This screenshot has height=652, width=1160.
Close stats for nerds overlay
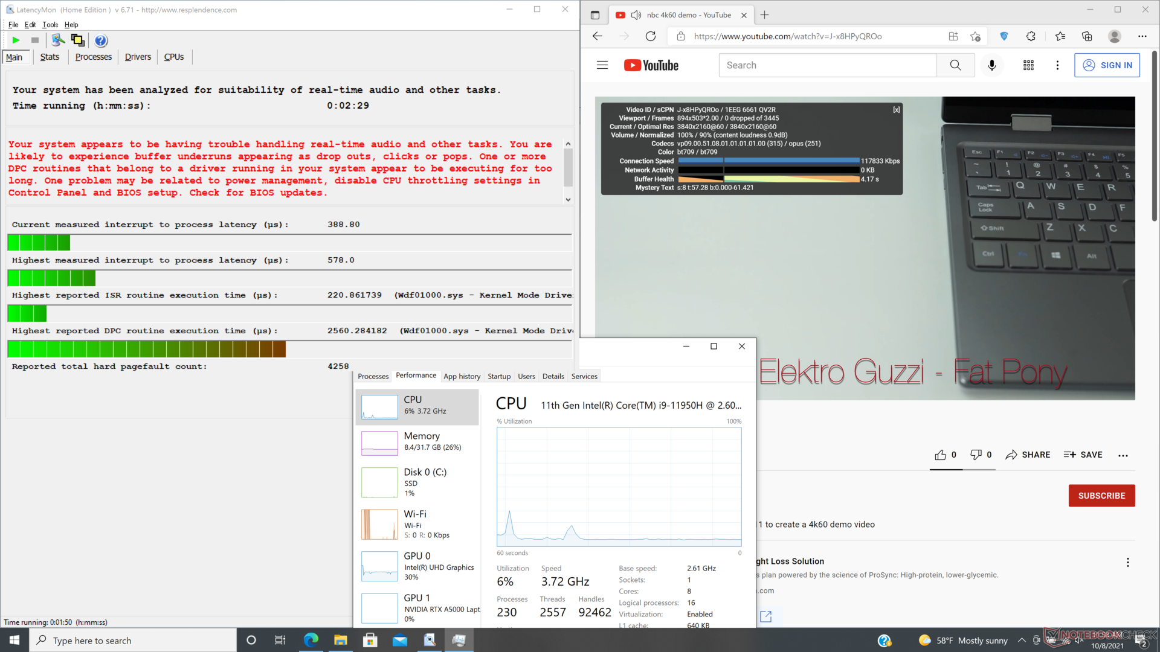click(x=897, y=110)
